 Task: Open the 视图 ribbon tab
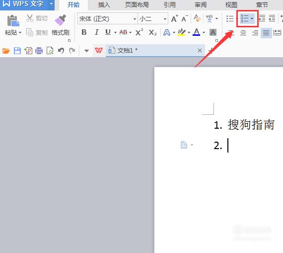pos(231,4)
